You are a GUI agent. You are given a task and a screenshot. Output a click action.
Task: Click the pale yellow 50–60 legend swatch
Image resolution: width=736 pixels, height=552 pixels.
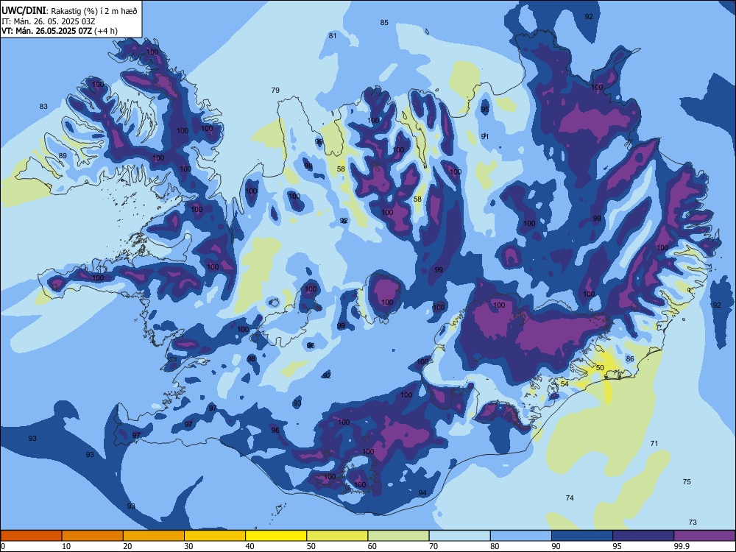(337, 536)
